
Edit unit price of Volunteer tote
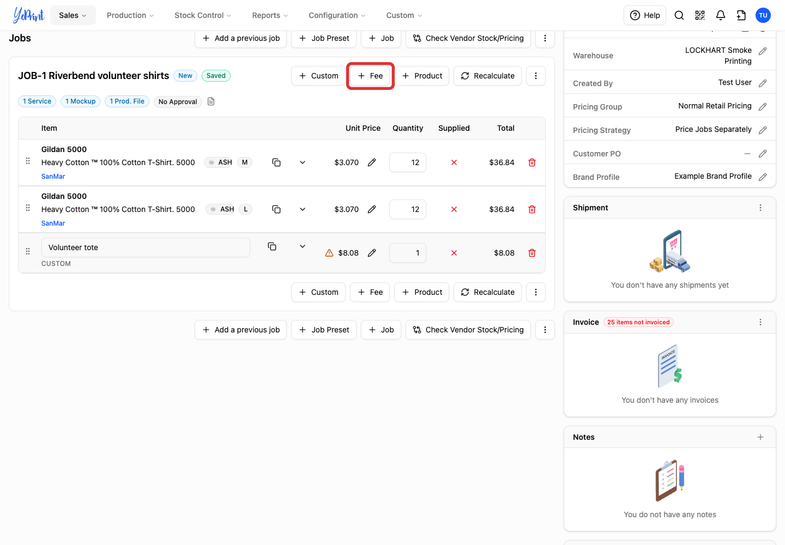372,253
